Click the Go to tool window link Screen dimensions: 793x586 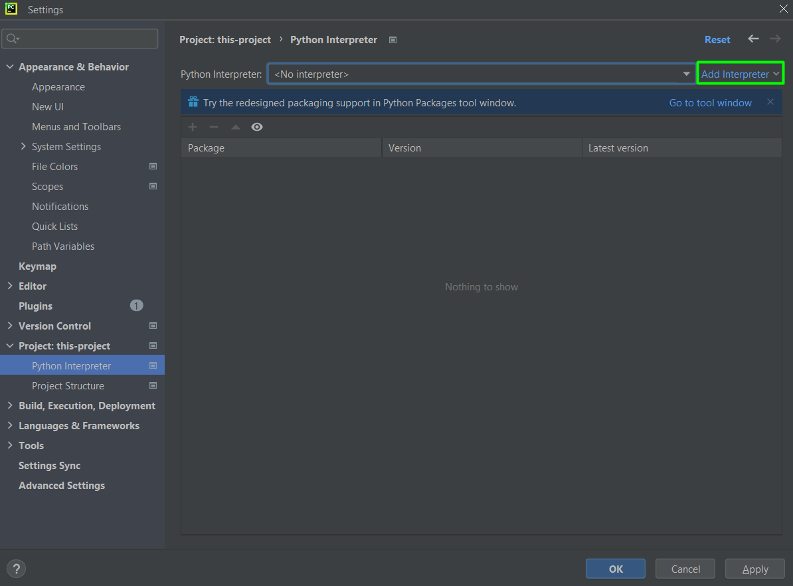click(710, 103)
